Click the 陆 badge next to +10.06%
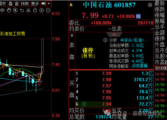 (138, 16)
